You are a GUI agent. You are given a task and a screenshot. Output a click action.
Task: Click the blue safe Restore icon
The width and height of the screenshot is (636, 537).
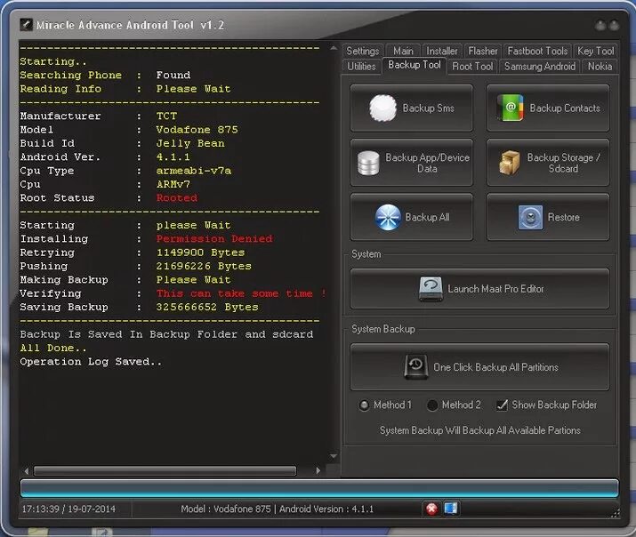530,218
